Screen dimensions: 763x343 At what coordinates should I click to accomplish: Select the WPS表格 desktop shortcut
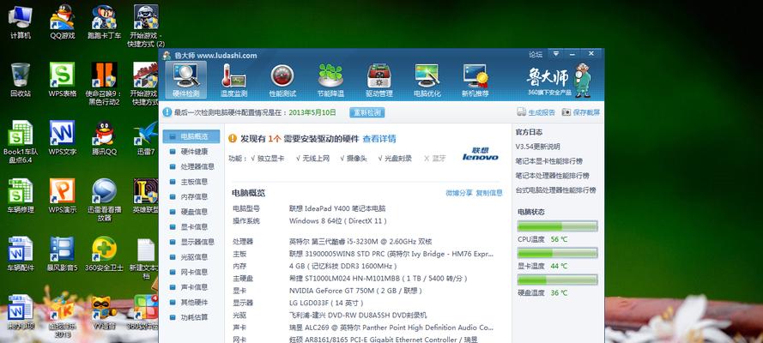point(63,80)
